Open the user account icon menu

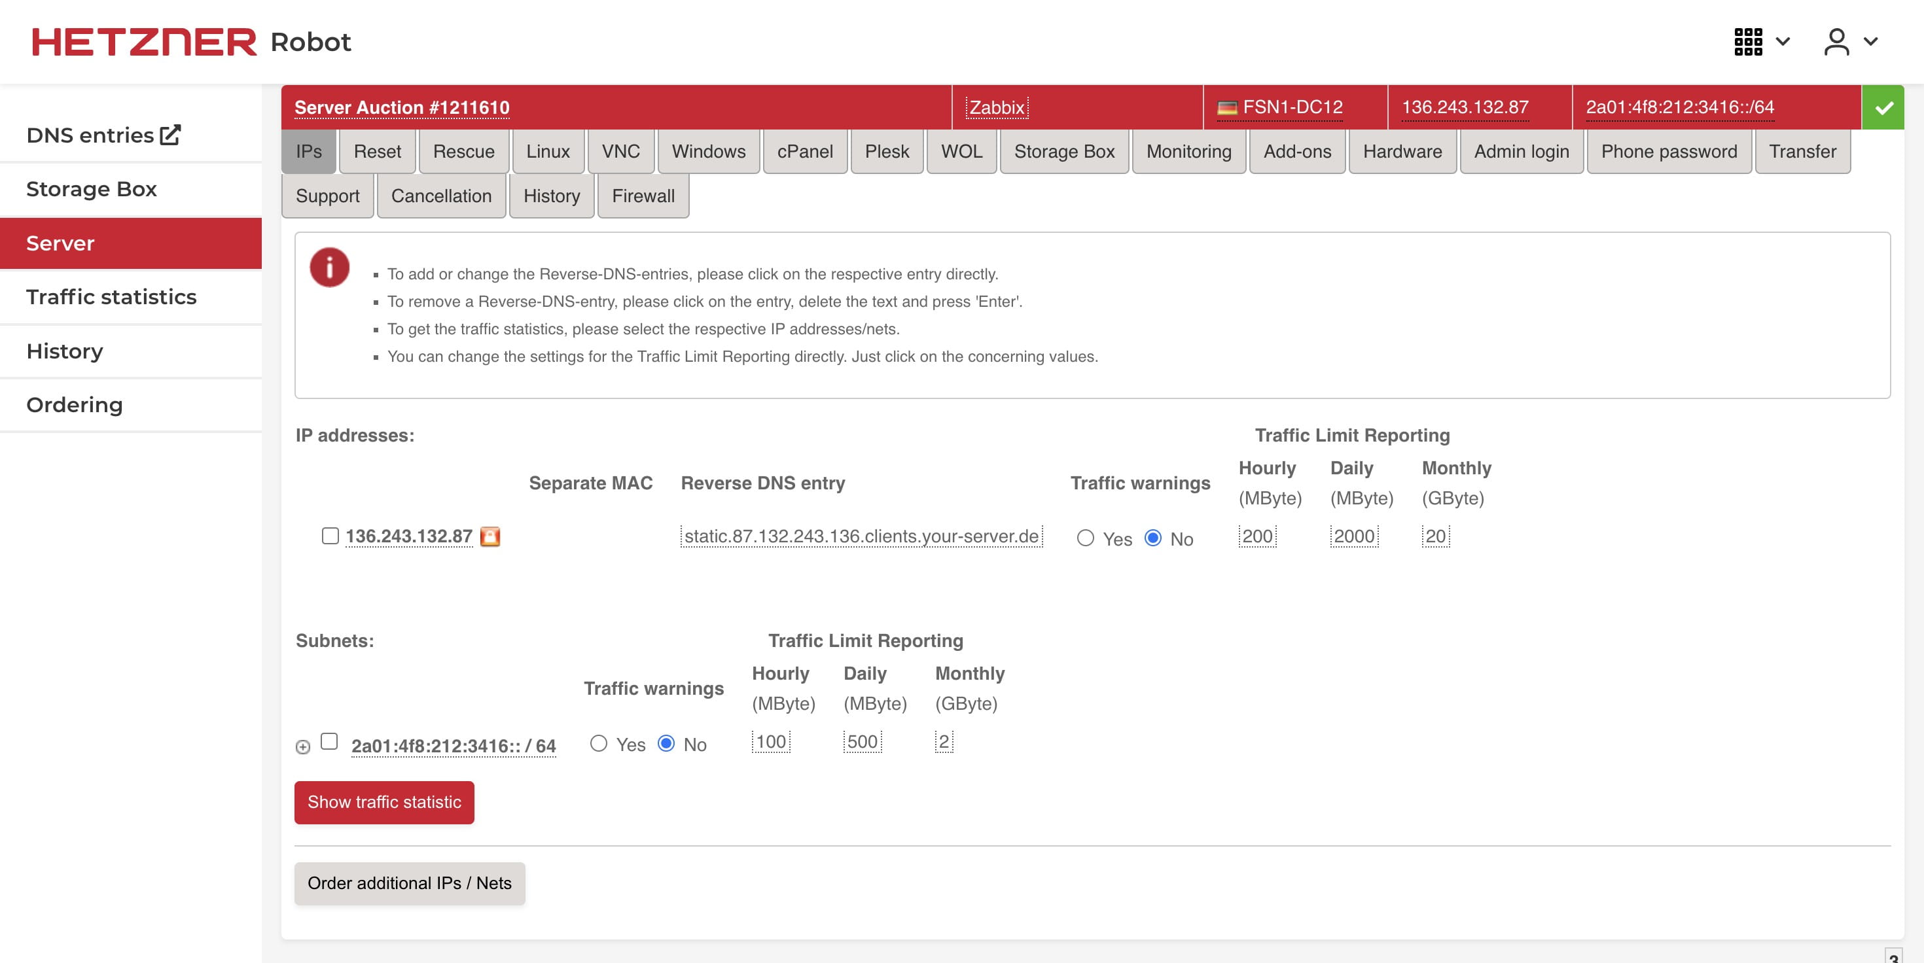point(1836,42)
